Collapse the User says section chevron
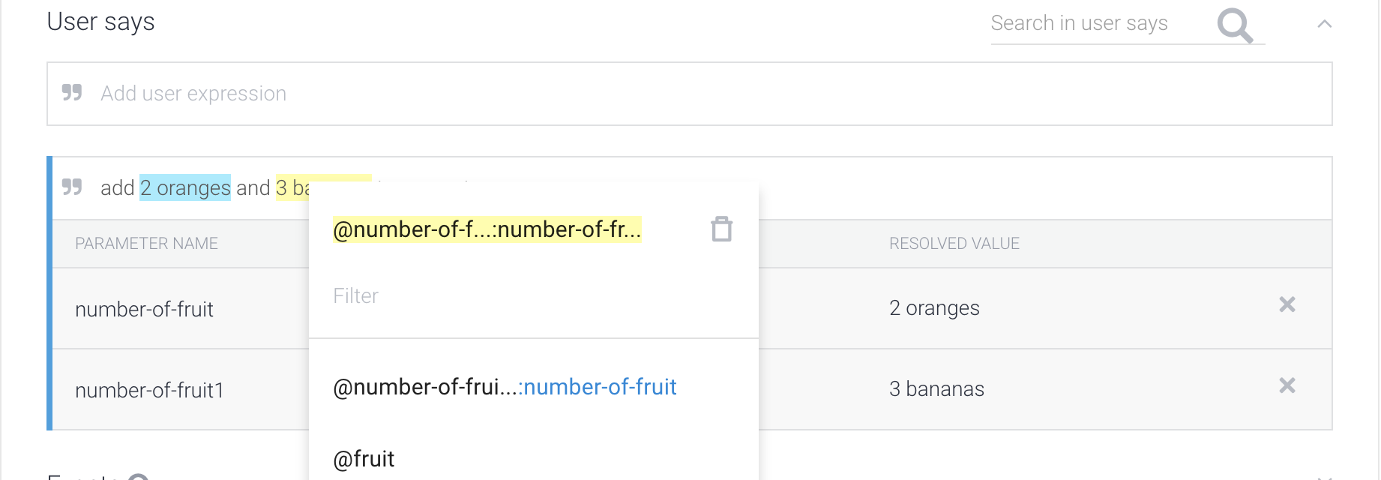Image resolution: width=1381 pixels, height=480 pixels. pyautogui.click(x=1324, y=24)
